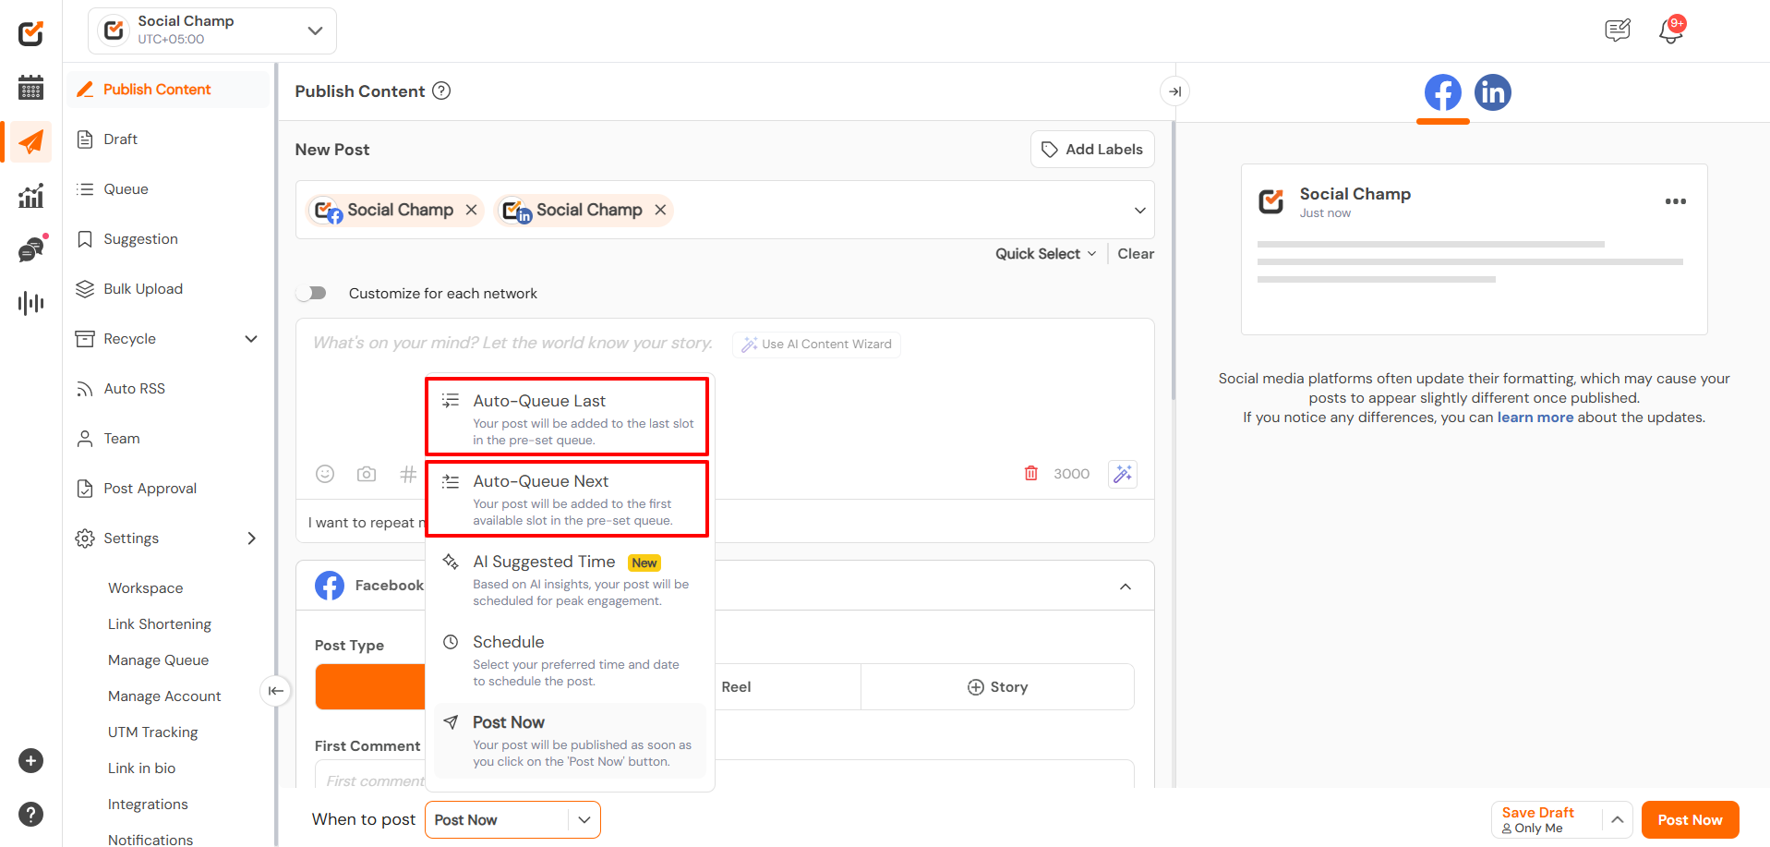Viewport: 1770px width, 847px height.
Task: Open the help question mark icon in rail
Action: (30, 815)
